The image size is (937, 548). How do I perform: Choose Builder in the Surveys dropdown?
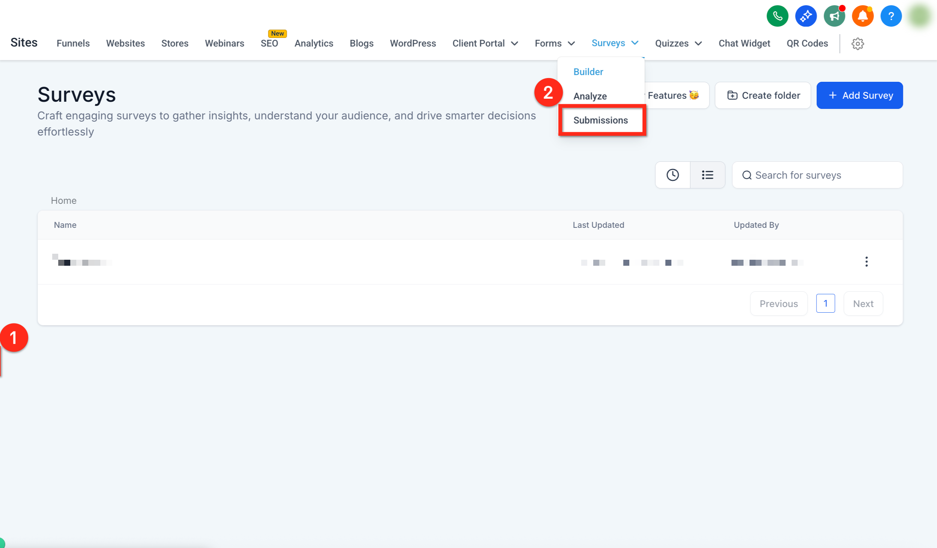point(588,72)
